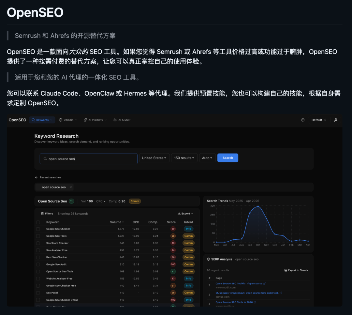Click Export to Sheets in SERP Analysis
This screenshot has height=315, width=352.
[x=296, y=270]
